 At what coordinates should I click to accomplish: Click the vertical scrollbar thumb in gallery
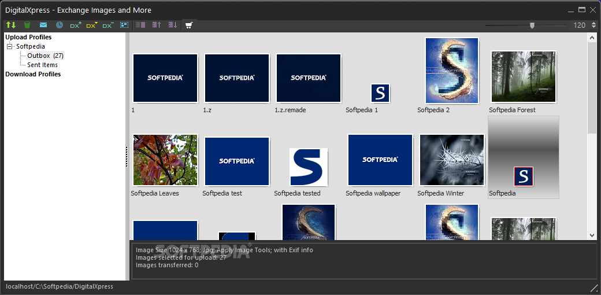591,87
